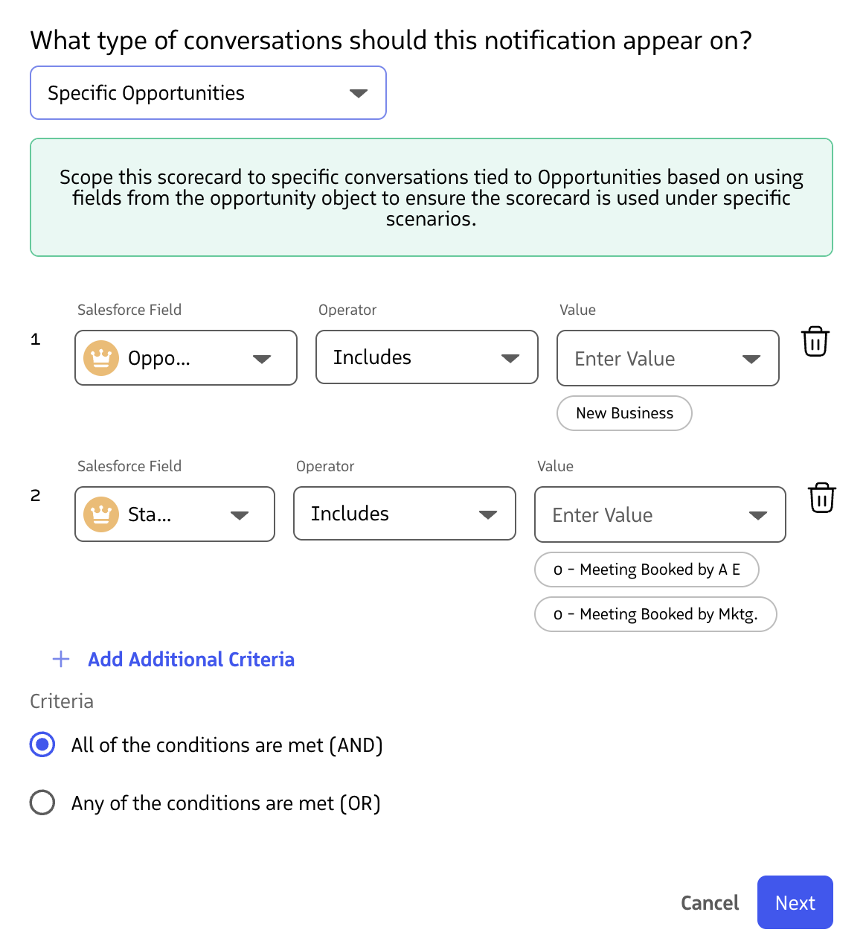Image resolution: width=866 pixels, height=947 pixels.
Task: Expand the Enter Value dropdown for criterion 1
Action: coord(751,358)
